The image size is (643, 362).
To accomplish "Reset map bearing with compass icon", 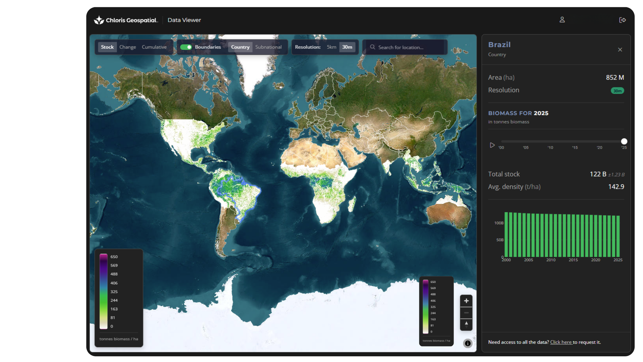I will coord(466,324).
